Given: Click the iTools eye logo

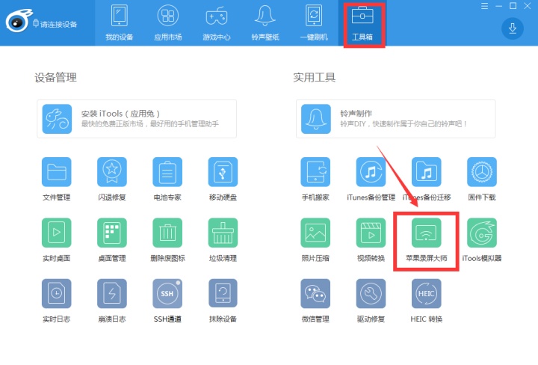Looking at the screenshot, I should (18, 21).
